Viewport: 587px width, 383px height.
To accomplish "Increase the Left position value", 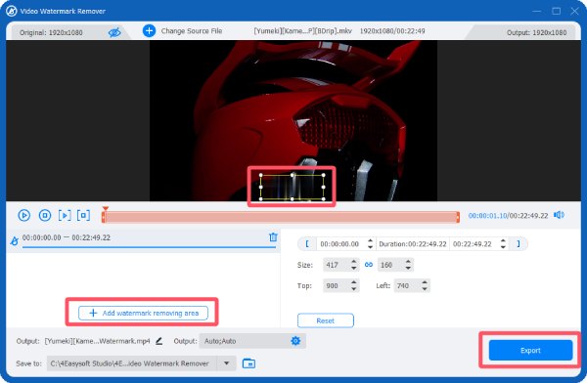I will [425, 282].
